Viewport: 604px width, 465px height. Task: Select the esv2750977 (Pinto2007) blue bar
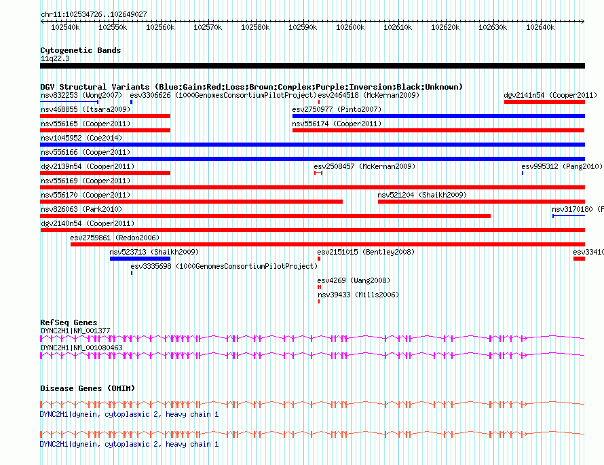tap(438, 116)
